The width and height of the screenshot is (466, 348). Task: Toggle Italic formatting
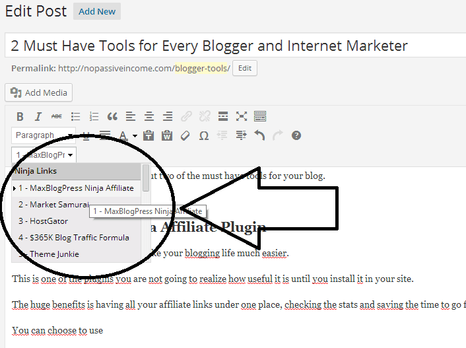38,116
